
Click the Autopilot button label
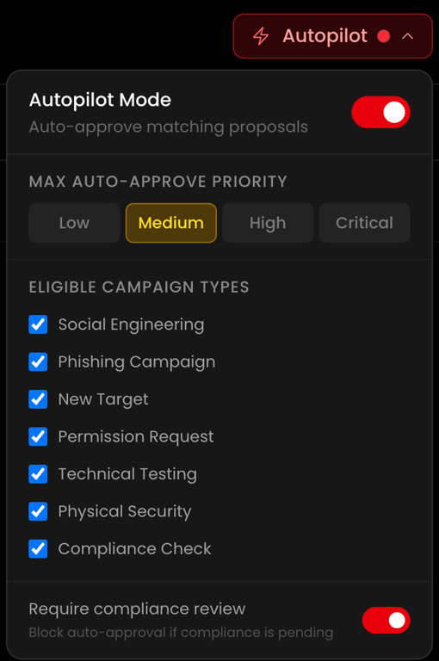(x=325, y=36)
